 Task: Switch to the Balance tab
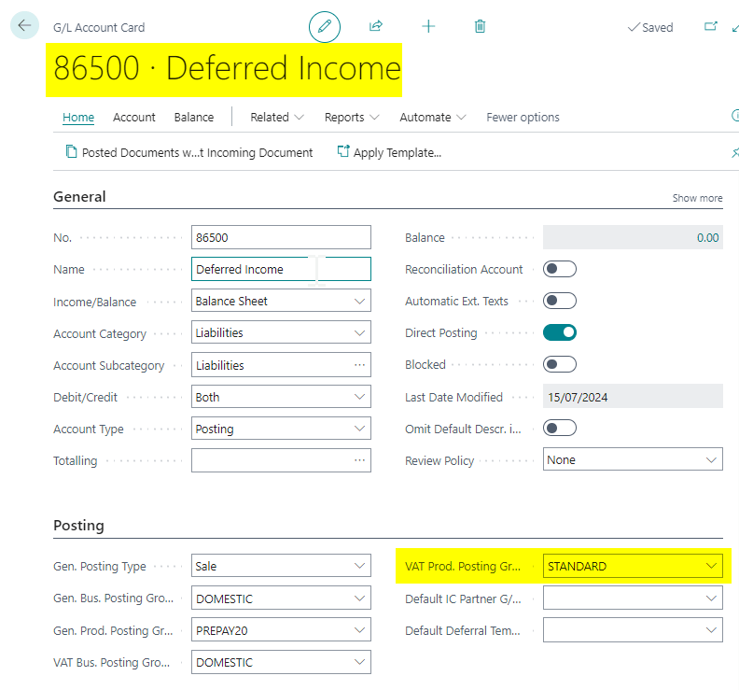point(194,118)
